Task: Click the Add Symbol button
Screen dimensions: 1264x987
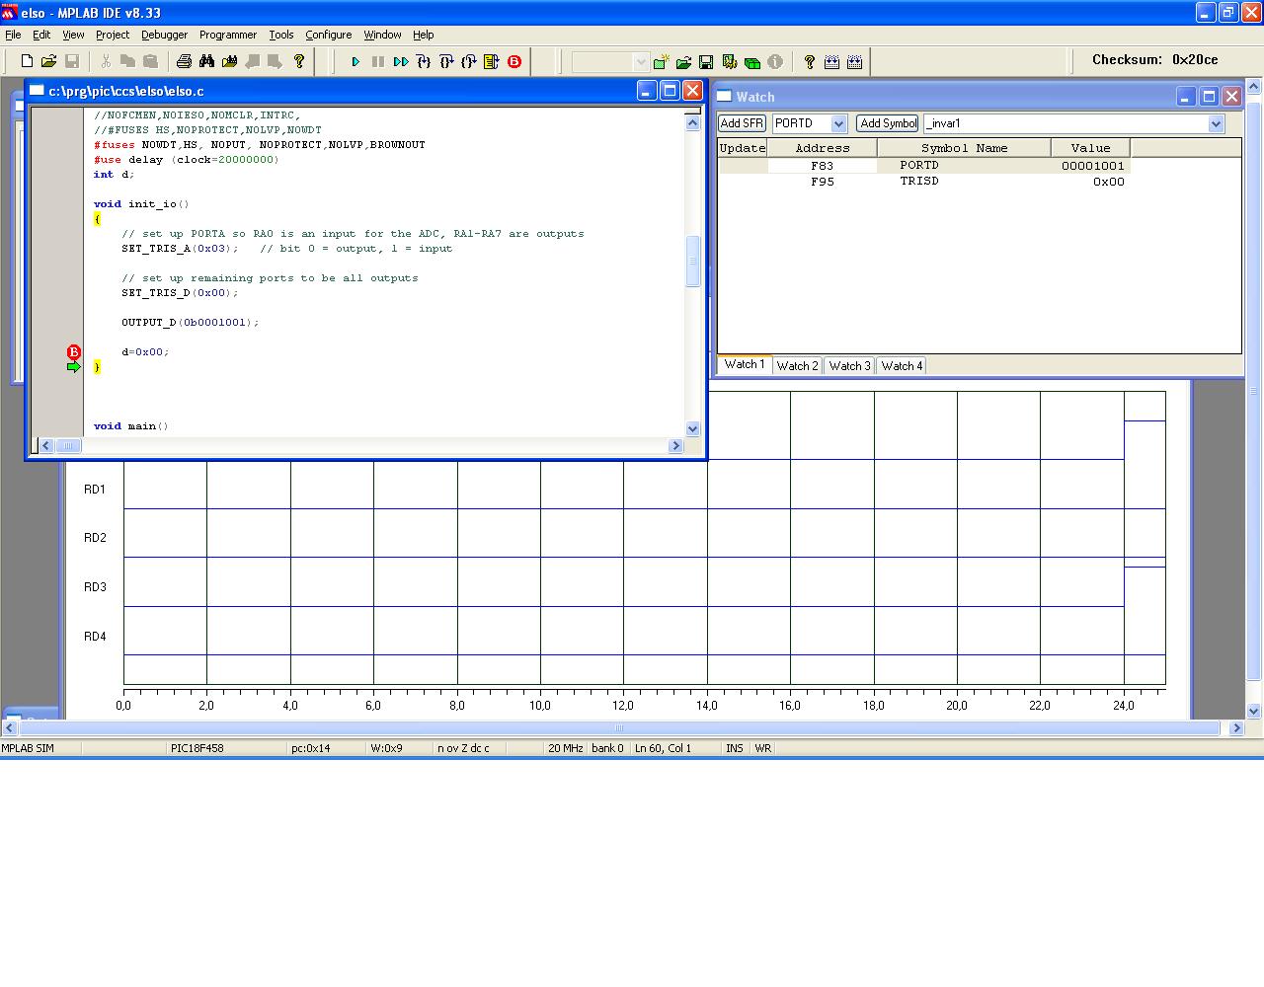Action: click(888, 123)
